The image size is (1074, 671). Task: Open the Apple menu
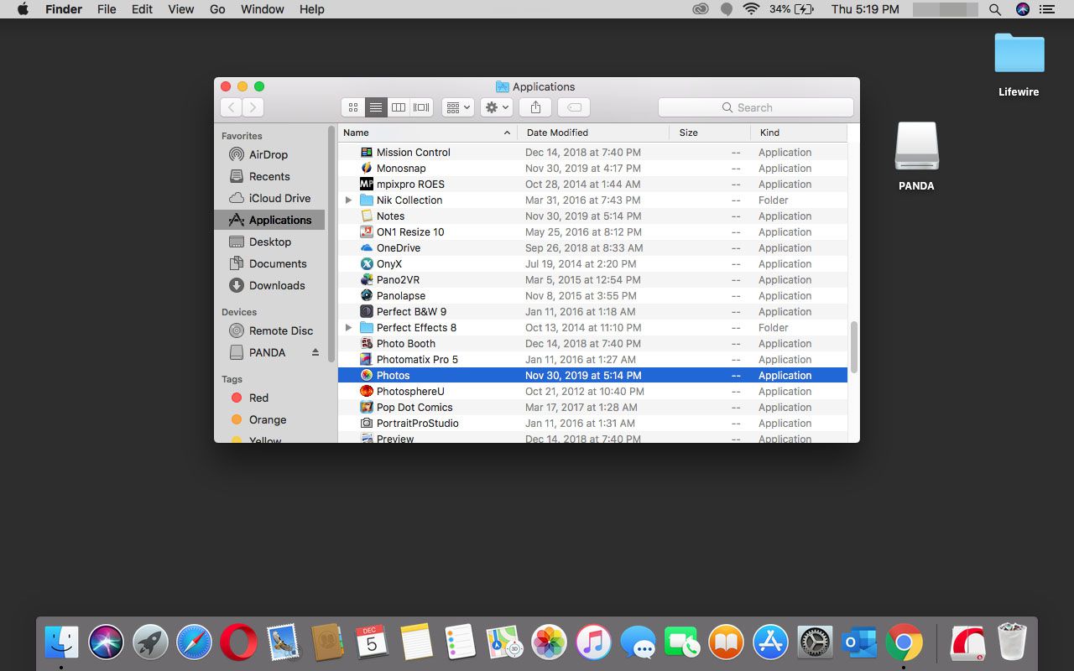[23, 9]
